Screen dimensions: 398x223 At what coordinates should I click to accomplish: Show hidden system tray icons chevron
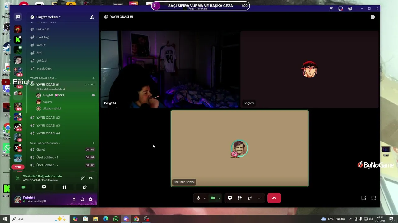(x=351, y=219)
